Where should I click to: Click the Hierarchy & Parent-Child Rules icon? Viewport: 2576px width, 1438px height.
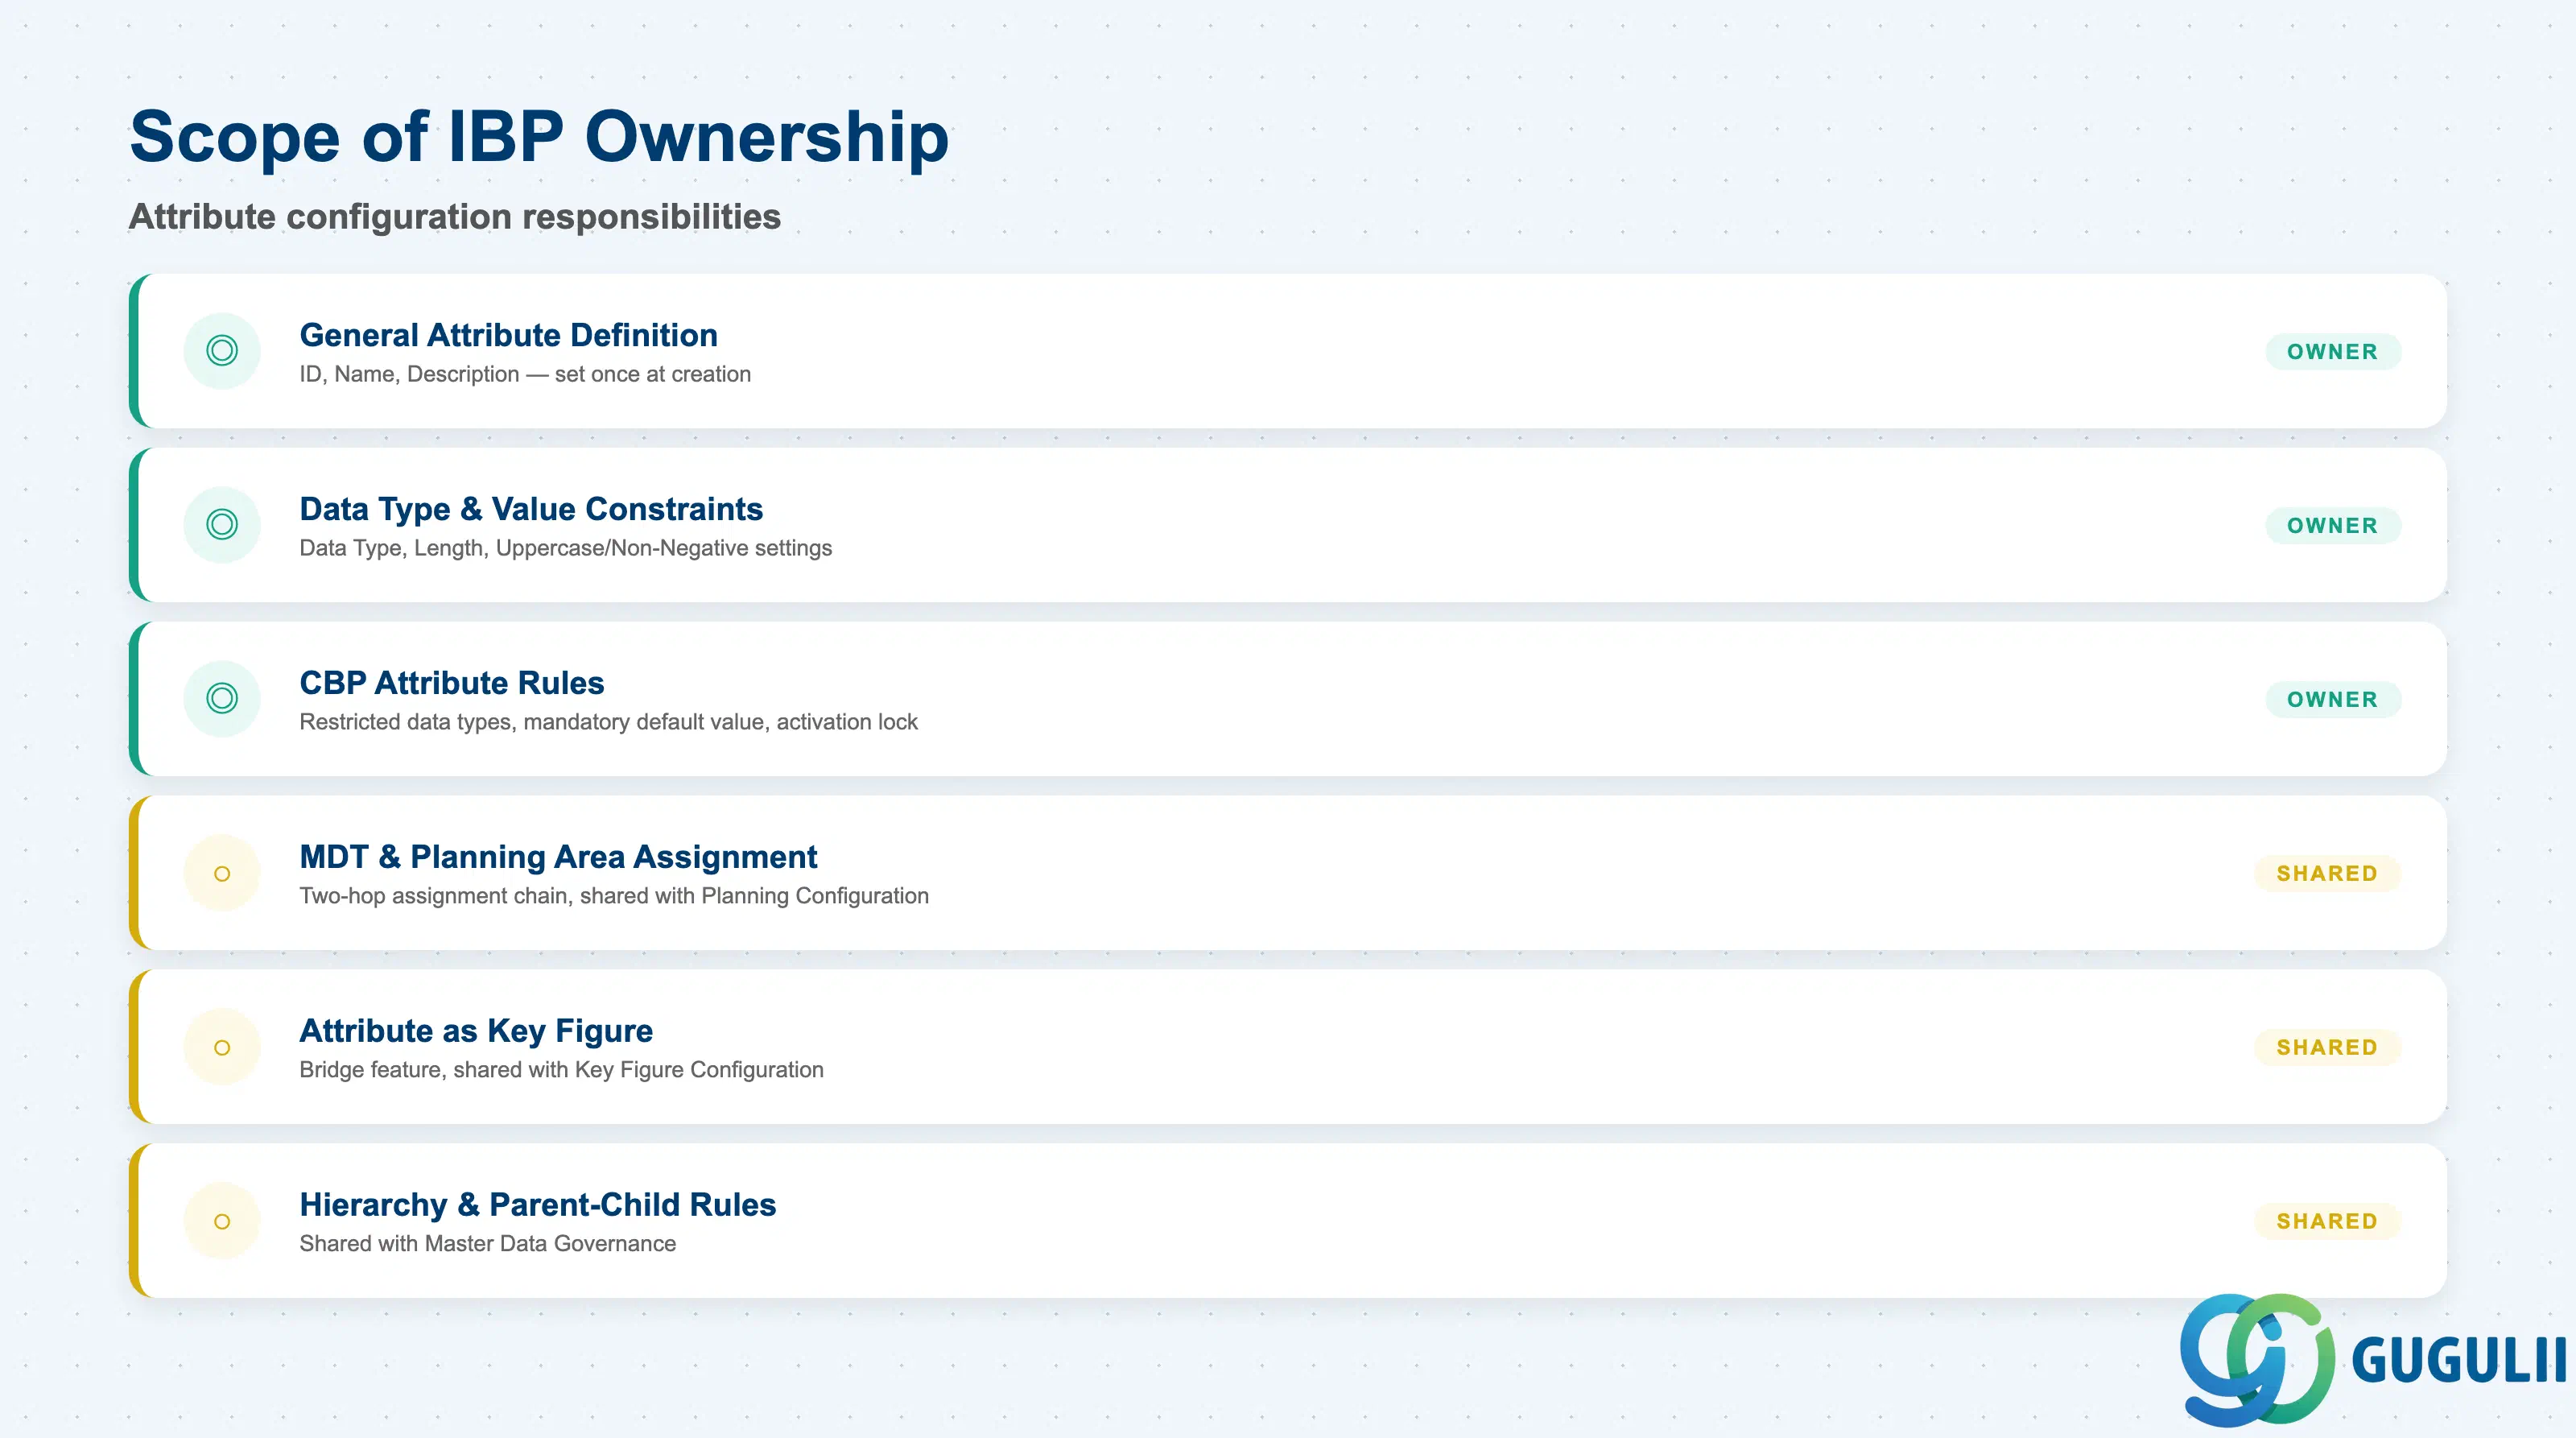[x=222, y=1221]
